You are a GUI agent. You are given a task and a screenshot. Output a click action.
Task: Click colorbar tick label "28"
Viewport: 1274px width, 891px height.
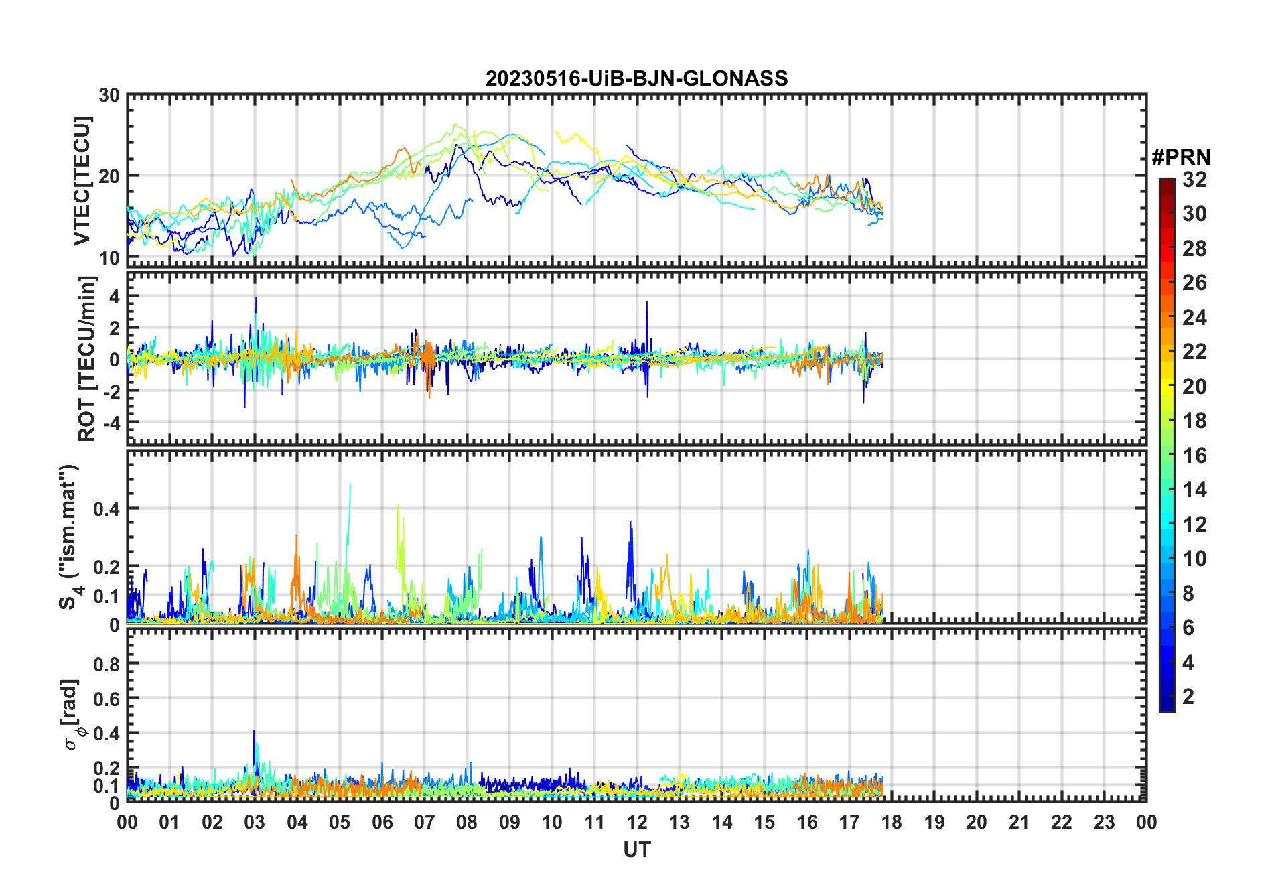[x=1194, y=249]
